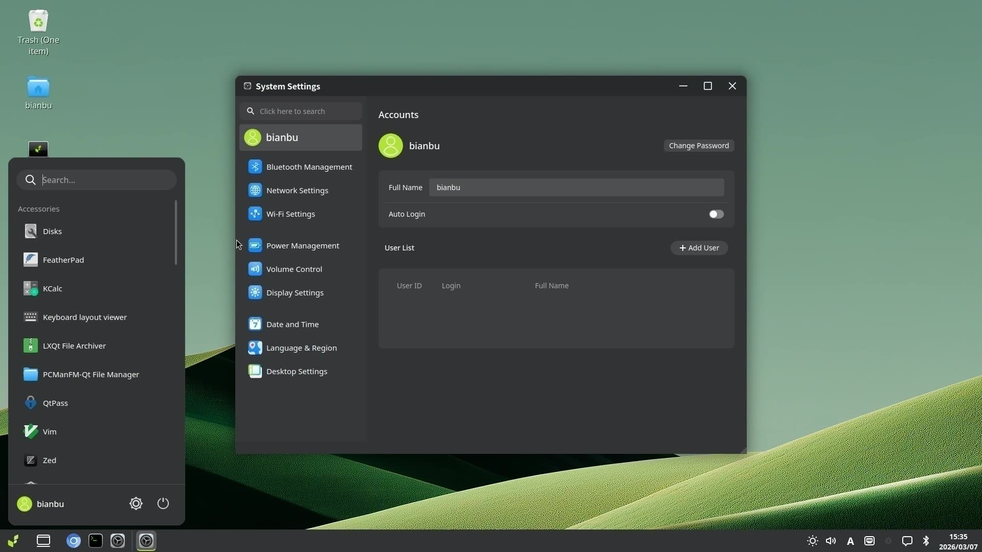982x552 pixels.
Task: Click the bianbu avatar in Accounts
Action: [391, 146]
